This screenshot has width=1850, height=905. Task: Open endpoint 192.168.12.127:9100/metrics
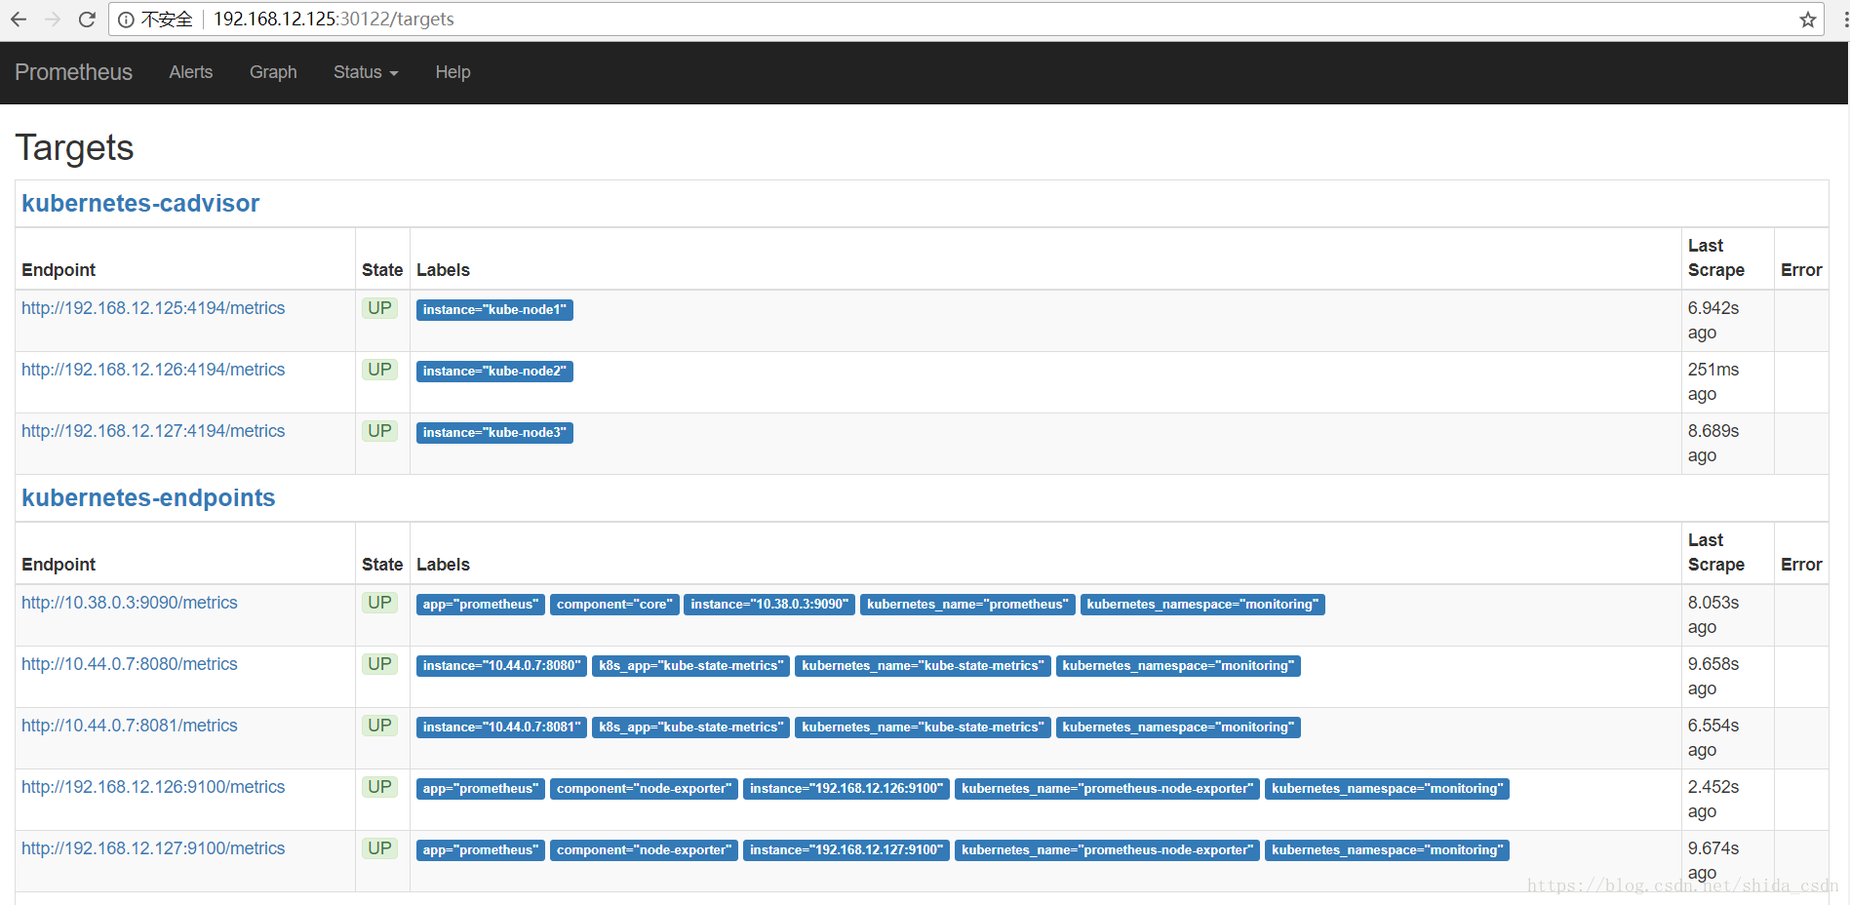pos(153,848)
